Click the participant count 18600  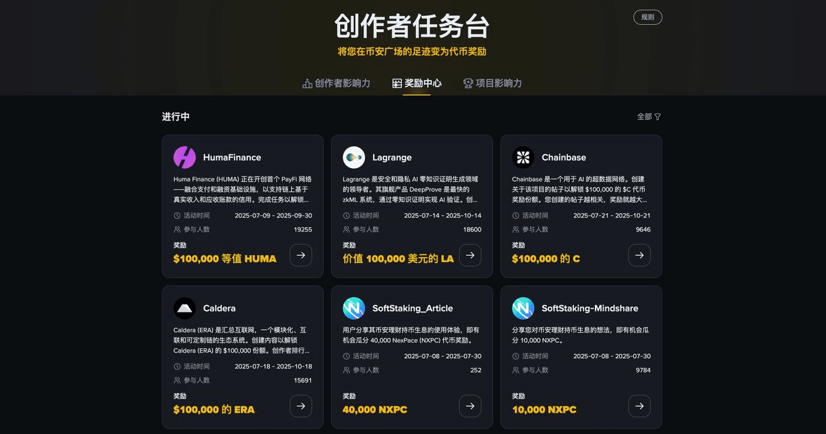pos(472,229)
